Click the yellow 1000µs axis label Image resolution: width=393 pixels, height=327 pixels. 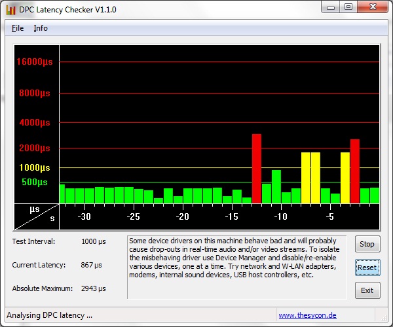(x=35, y=167)
